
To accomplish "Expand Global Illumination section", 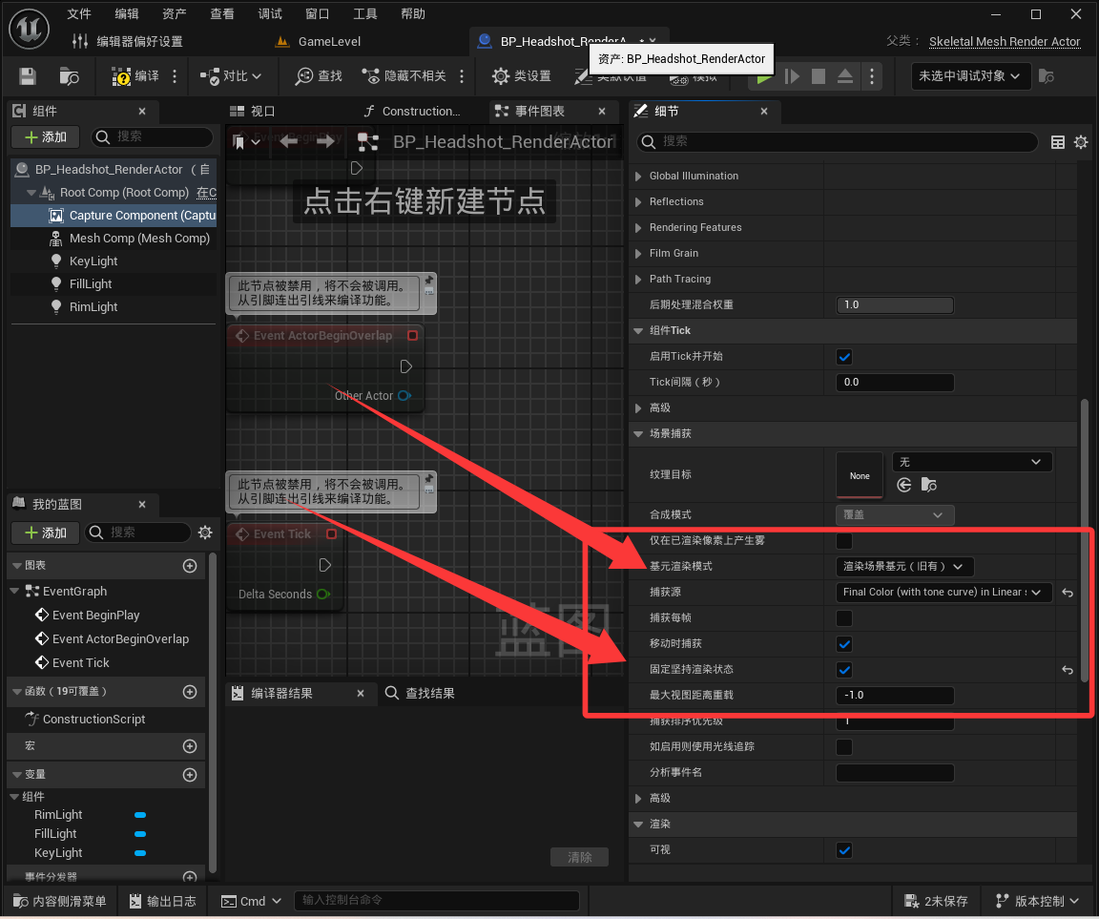I will 638,176.
